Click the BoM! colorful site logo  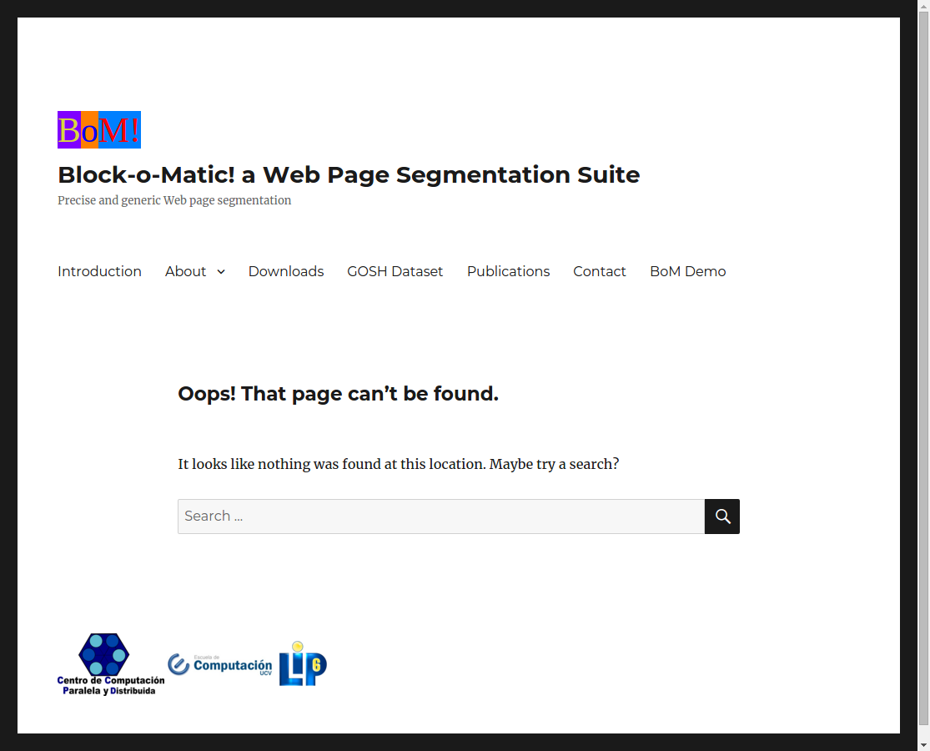(x=98, y=130)
